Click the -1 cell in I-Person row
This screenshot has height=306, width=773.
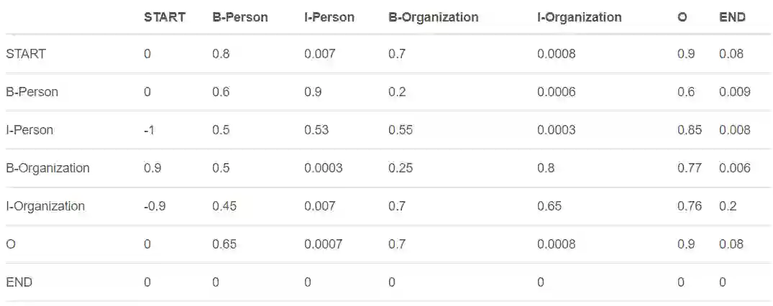[x=149, y=130]
